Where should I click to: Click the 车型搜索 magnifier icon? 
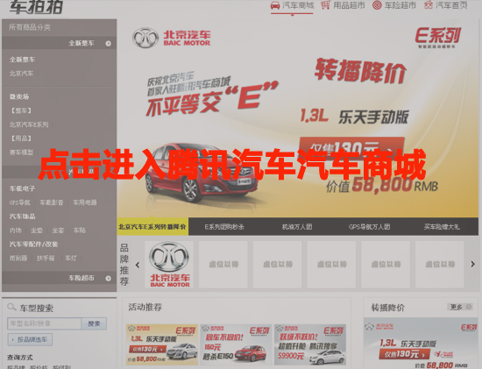(11, 307)
